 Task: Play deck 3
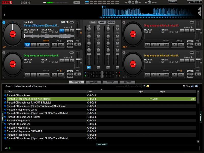pyautogui.click(x=40, y=75)
